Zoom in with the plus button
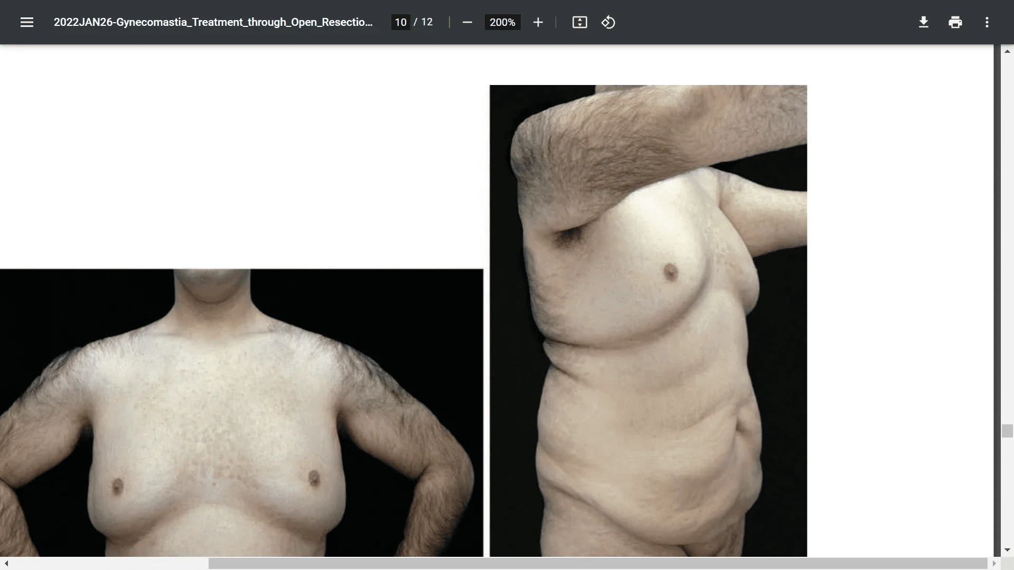The image size is (1014, 570). click(x=538, y=22)
